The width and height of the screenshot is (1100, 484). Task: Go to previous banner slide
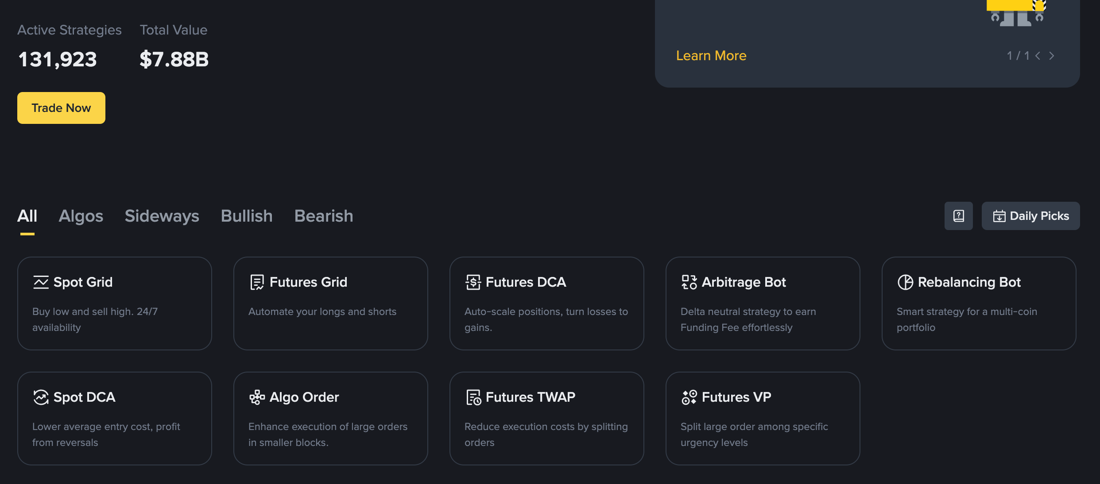pyautogui.click(x=1038, y=56)
